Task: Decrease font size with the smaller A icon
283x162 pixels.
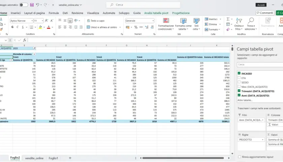Action: pyautogui.click(x=52, y=21)
